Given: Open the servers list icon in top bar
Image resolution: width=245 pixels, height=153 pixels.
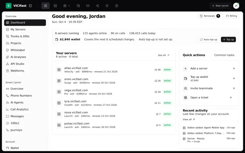Looking at the screenshot, I should point(55,6).
